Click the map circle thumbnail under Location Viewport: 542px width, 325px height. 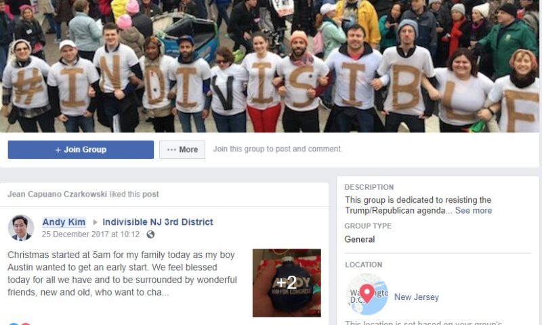(x=367, y=294)
